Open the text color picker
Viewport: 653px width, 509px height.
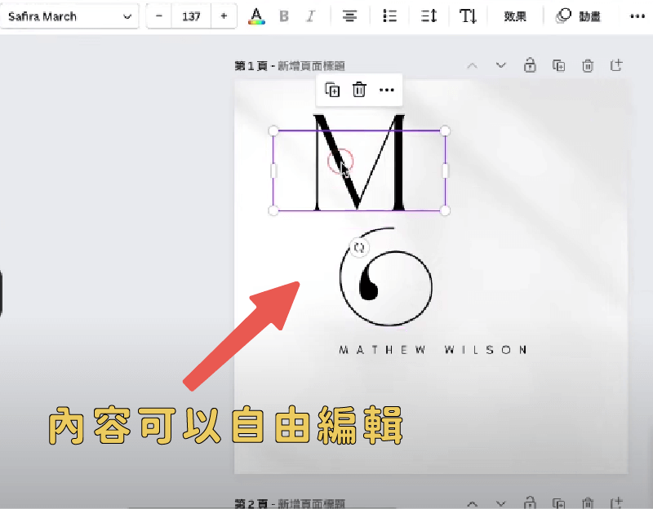click(256, 16)
